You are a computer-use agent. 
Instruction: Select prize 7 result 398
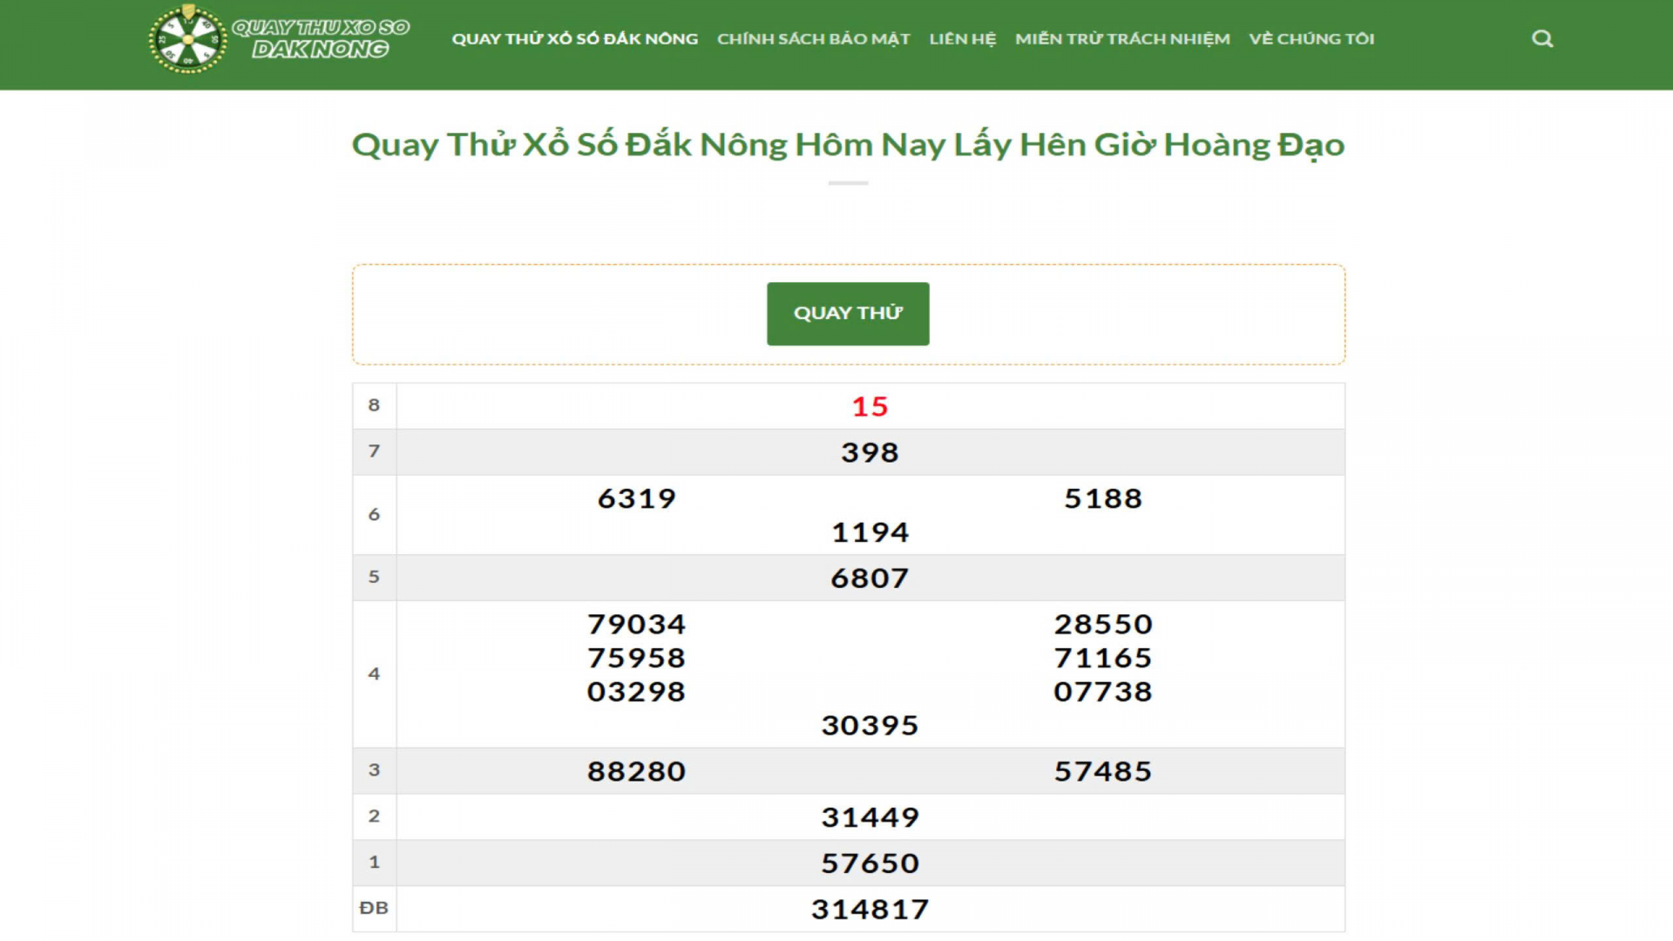[870, 453]
